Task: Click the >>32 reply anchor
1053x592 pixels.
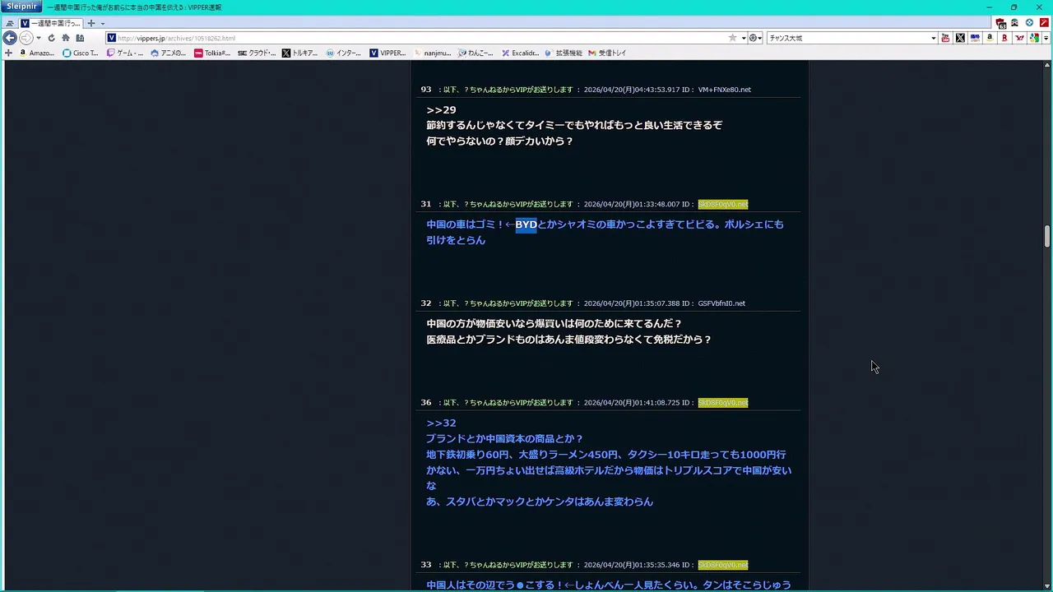Action: coord(441,423)
